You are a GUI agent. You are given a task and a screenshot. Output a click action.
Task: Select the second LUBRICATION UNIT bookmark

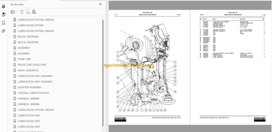29,121
